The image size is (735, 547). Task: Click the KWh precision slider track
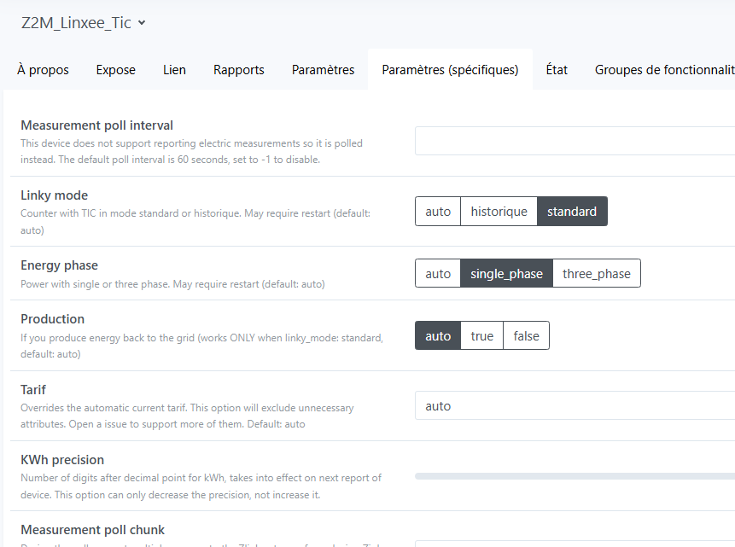click(574, 476)
